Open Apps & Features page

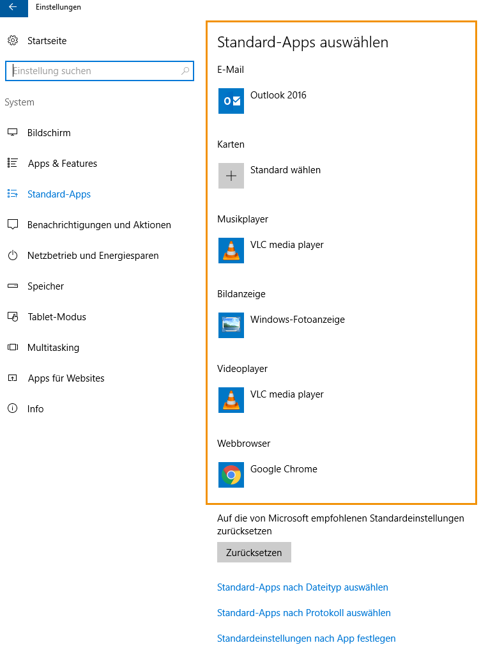63,164
